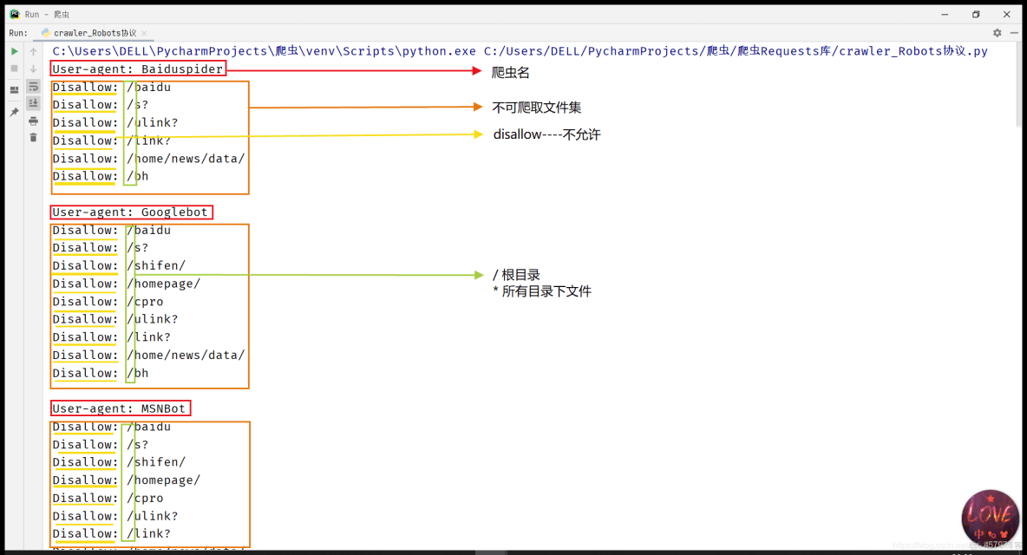
Task: Minimize the Run window
Action: [945, 14]
